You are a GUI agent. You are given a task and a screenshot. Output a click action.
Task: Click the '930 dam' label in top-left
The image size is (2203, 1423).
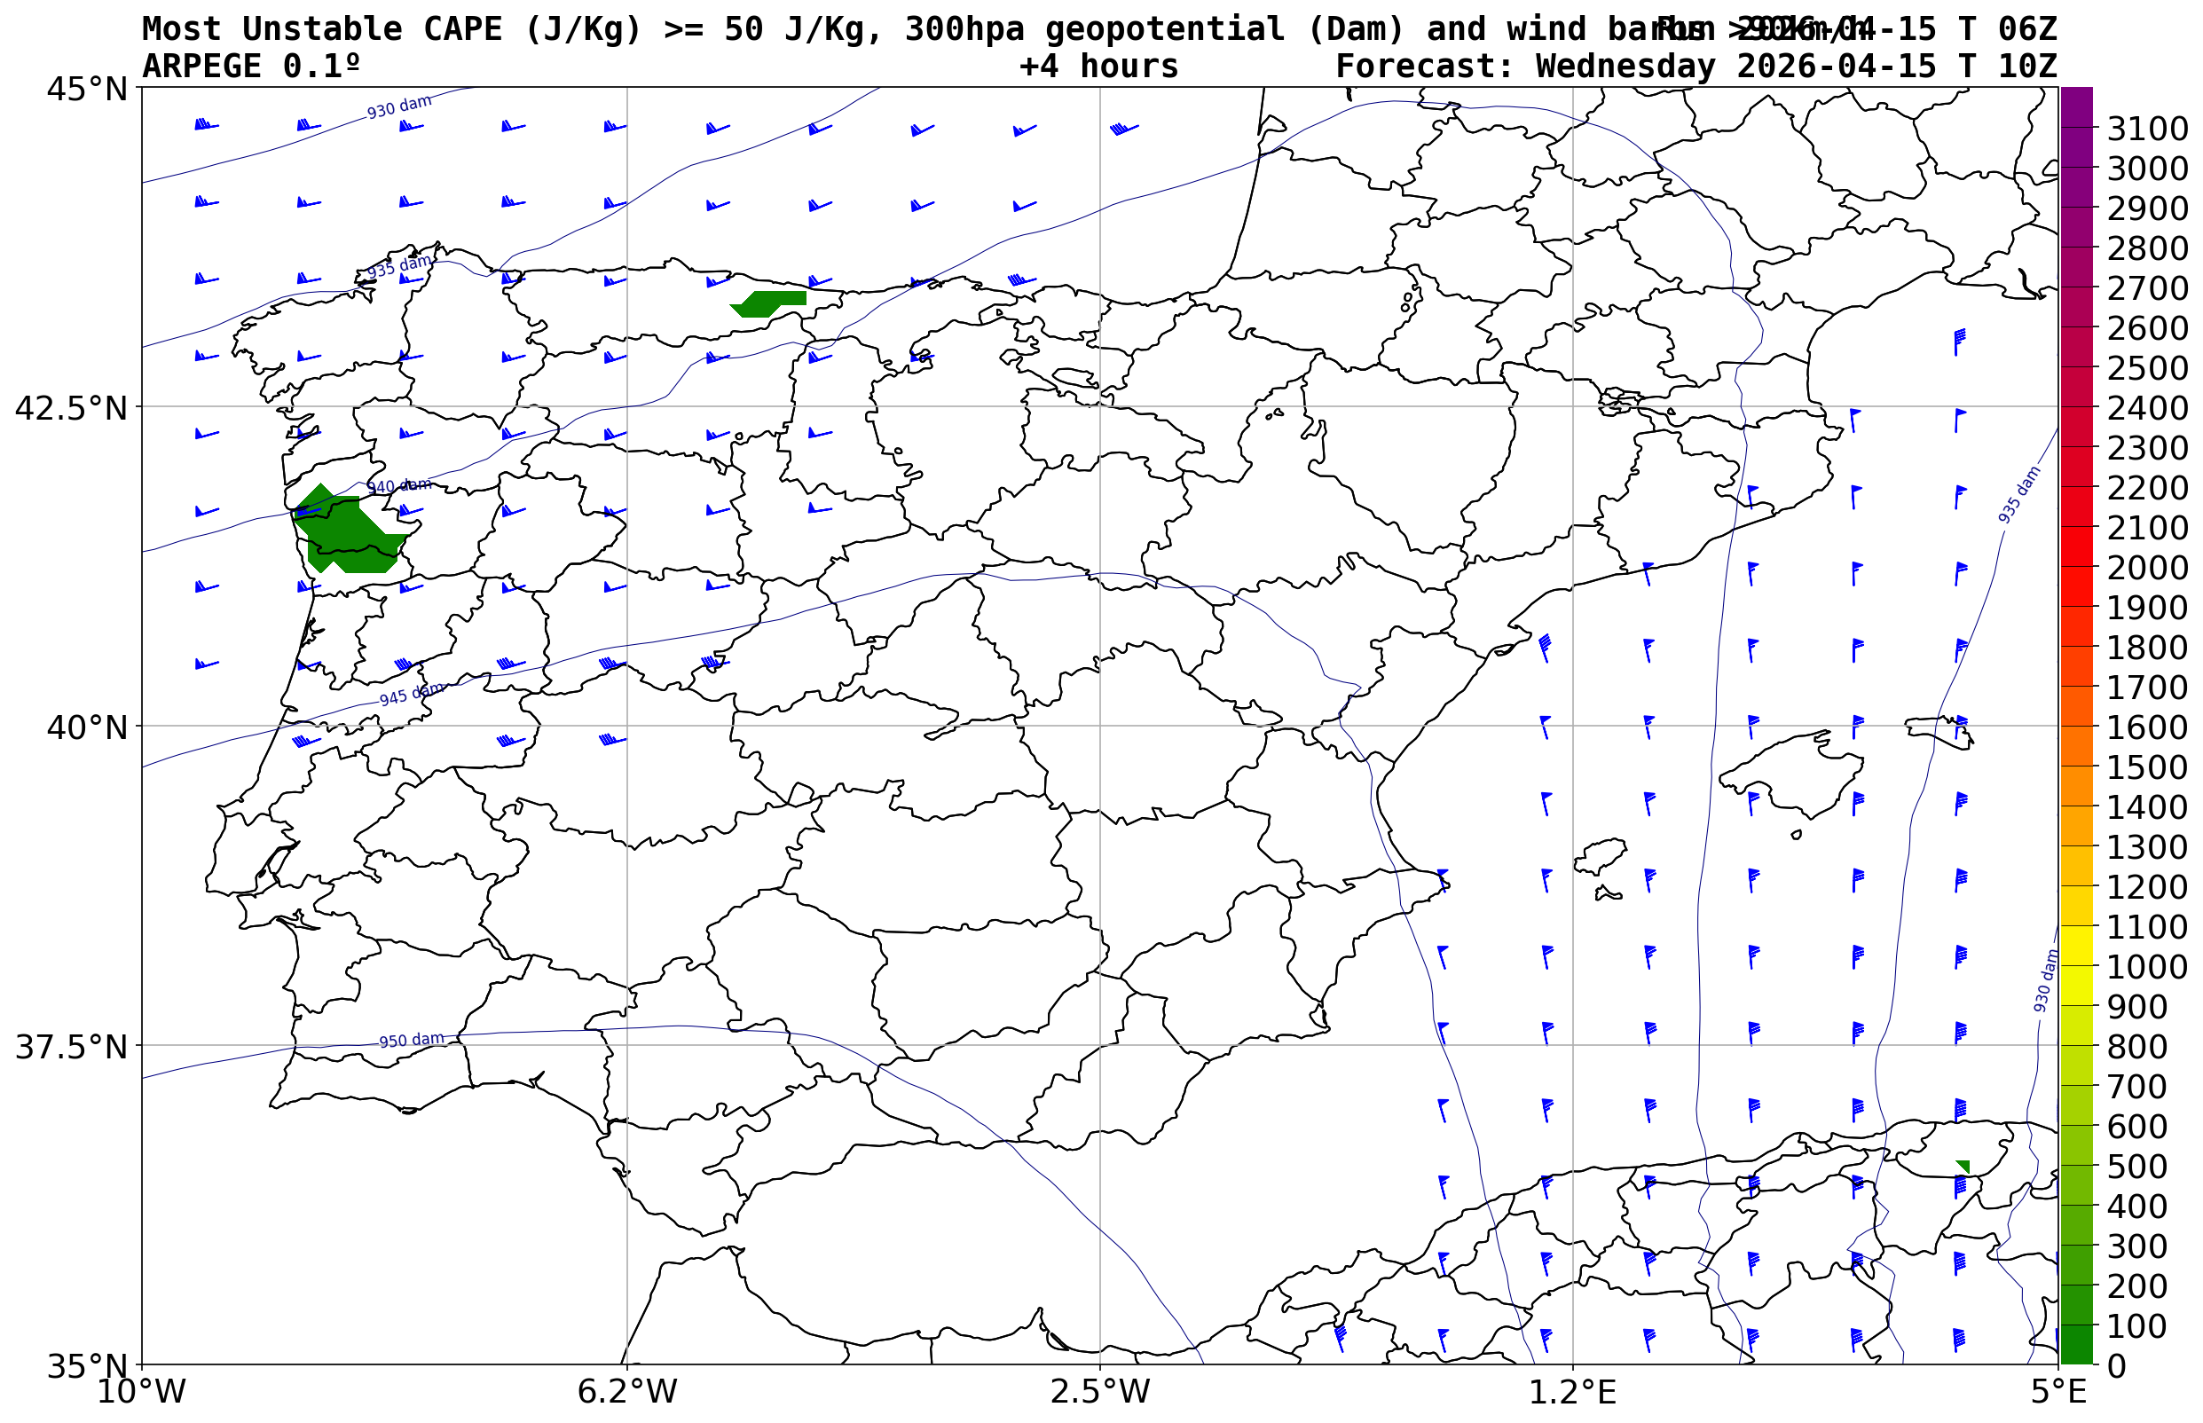399,107
